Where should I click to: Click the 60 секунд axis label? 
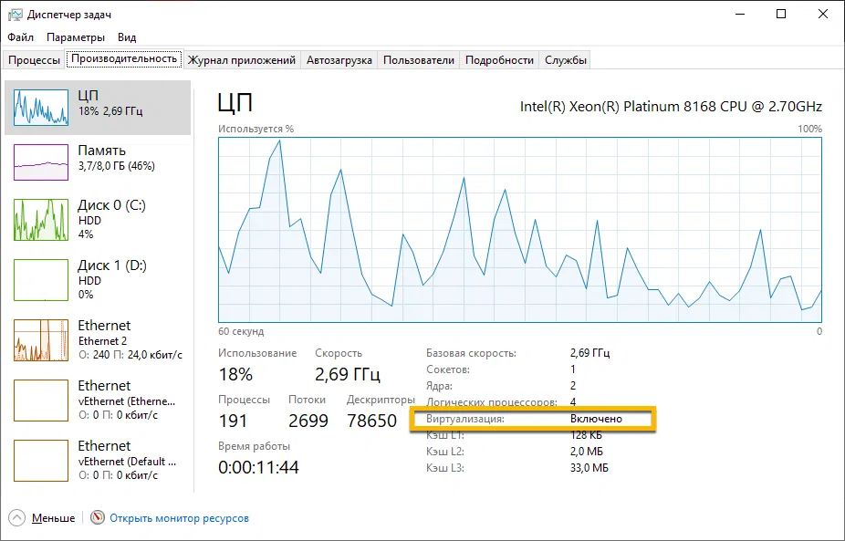pos(241,331)
